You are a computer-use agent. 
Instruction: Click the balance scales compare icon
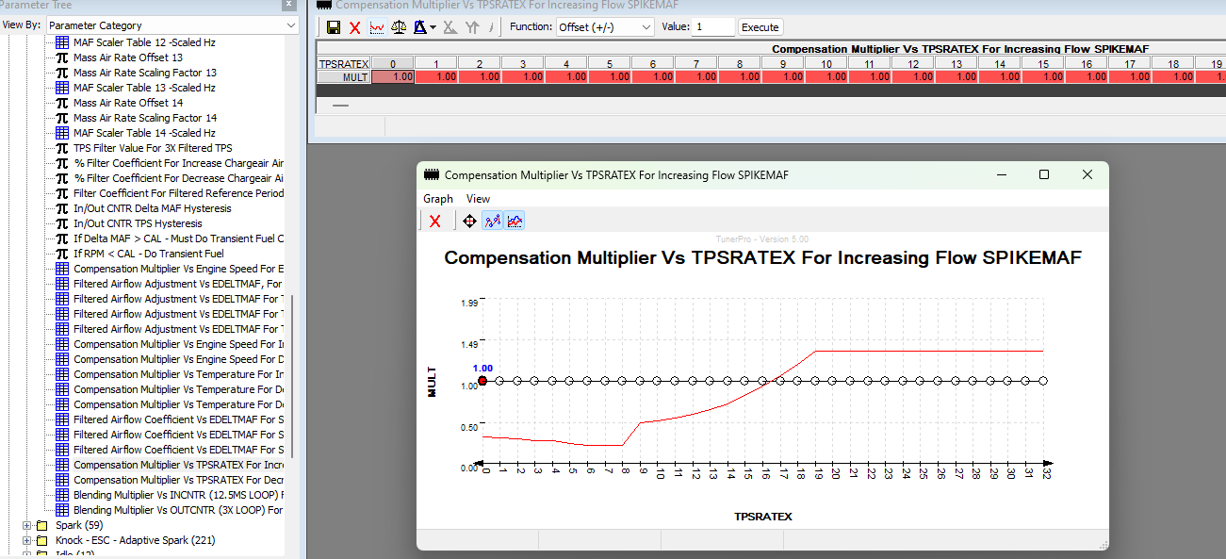[x=399, y=27]
